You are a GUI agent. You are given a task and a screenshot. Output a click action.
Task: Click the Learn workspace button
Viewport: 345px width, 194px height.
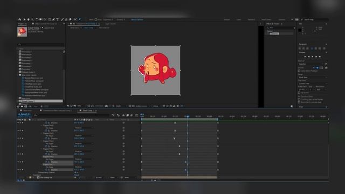pos(239,19)
